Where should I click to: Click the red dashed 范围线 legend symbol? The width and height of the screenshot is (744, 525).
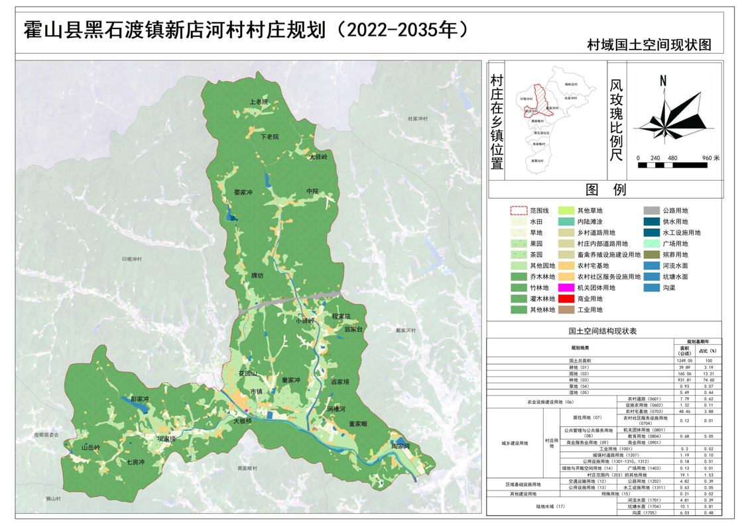[518, 211]
